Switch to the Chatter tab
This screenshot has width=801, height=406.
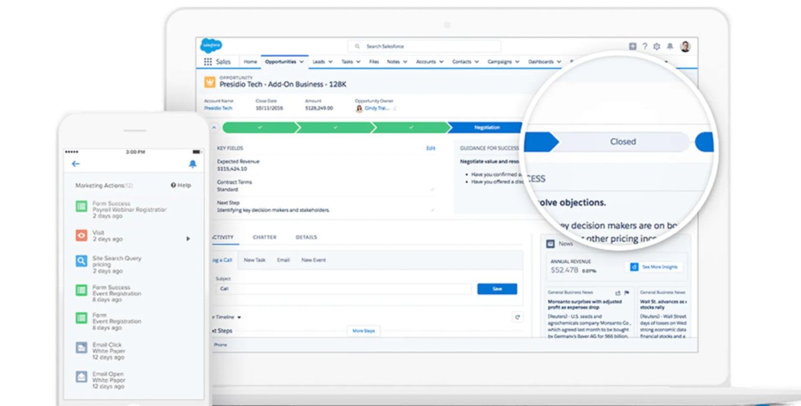point(264,237)
